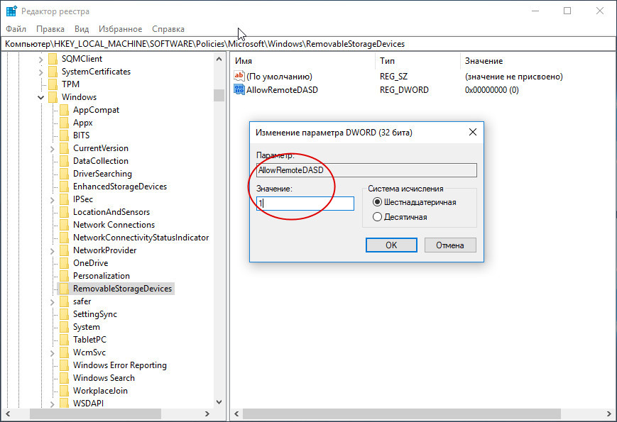Click the Windows folder icon in tree
This screenshot has height=422, width=617.
click(x=53, y=97)
